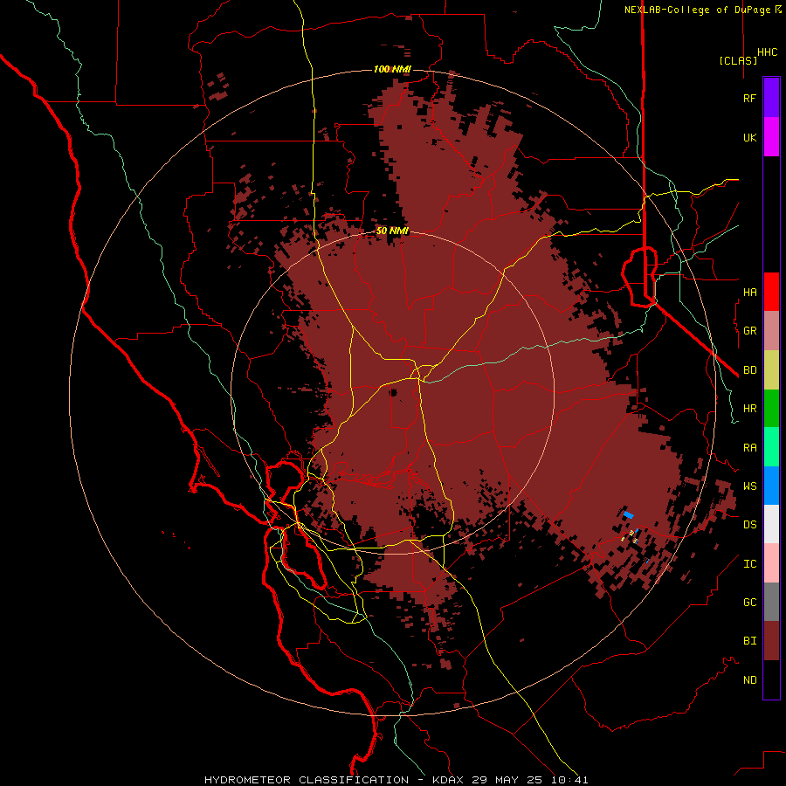Viewport: 786px width, 786px height.
Task: Click the RF purple legend swatch
Action: pyautogui.click(x=771, y=98)
